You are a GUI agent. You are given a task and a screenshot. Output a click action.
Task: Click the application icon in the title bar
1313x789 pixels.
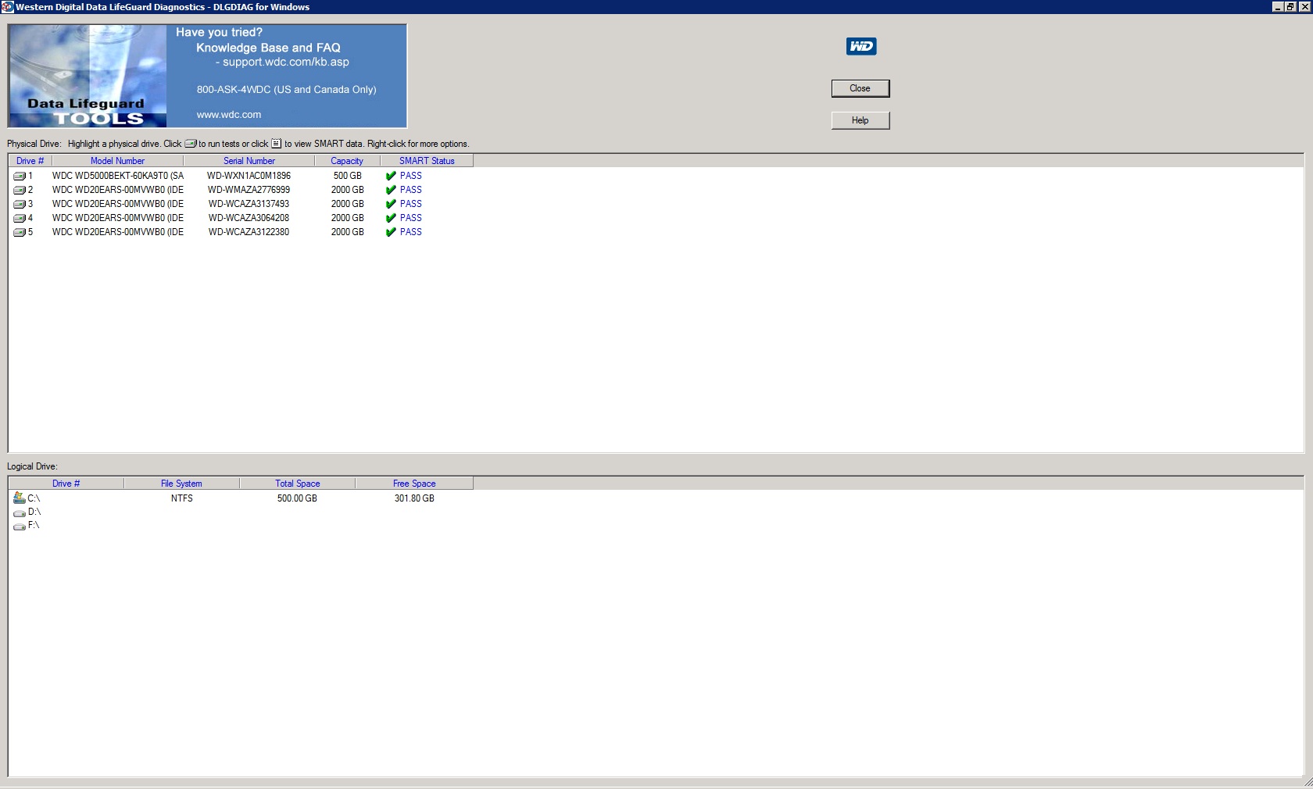click(x=7, y=7)
